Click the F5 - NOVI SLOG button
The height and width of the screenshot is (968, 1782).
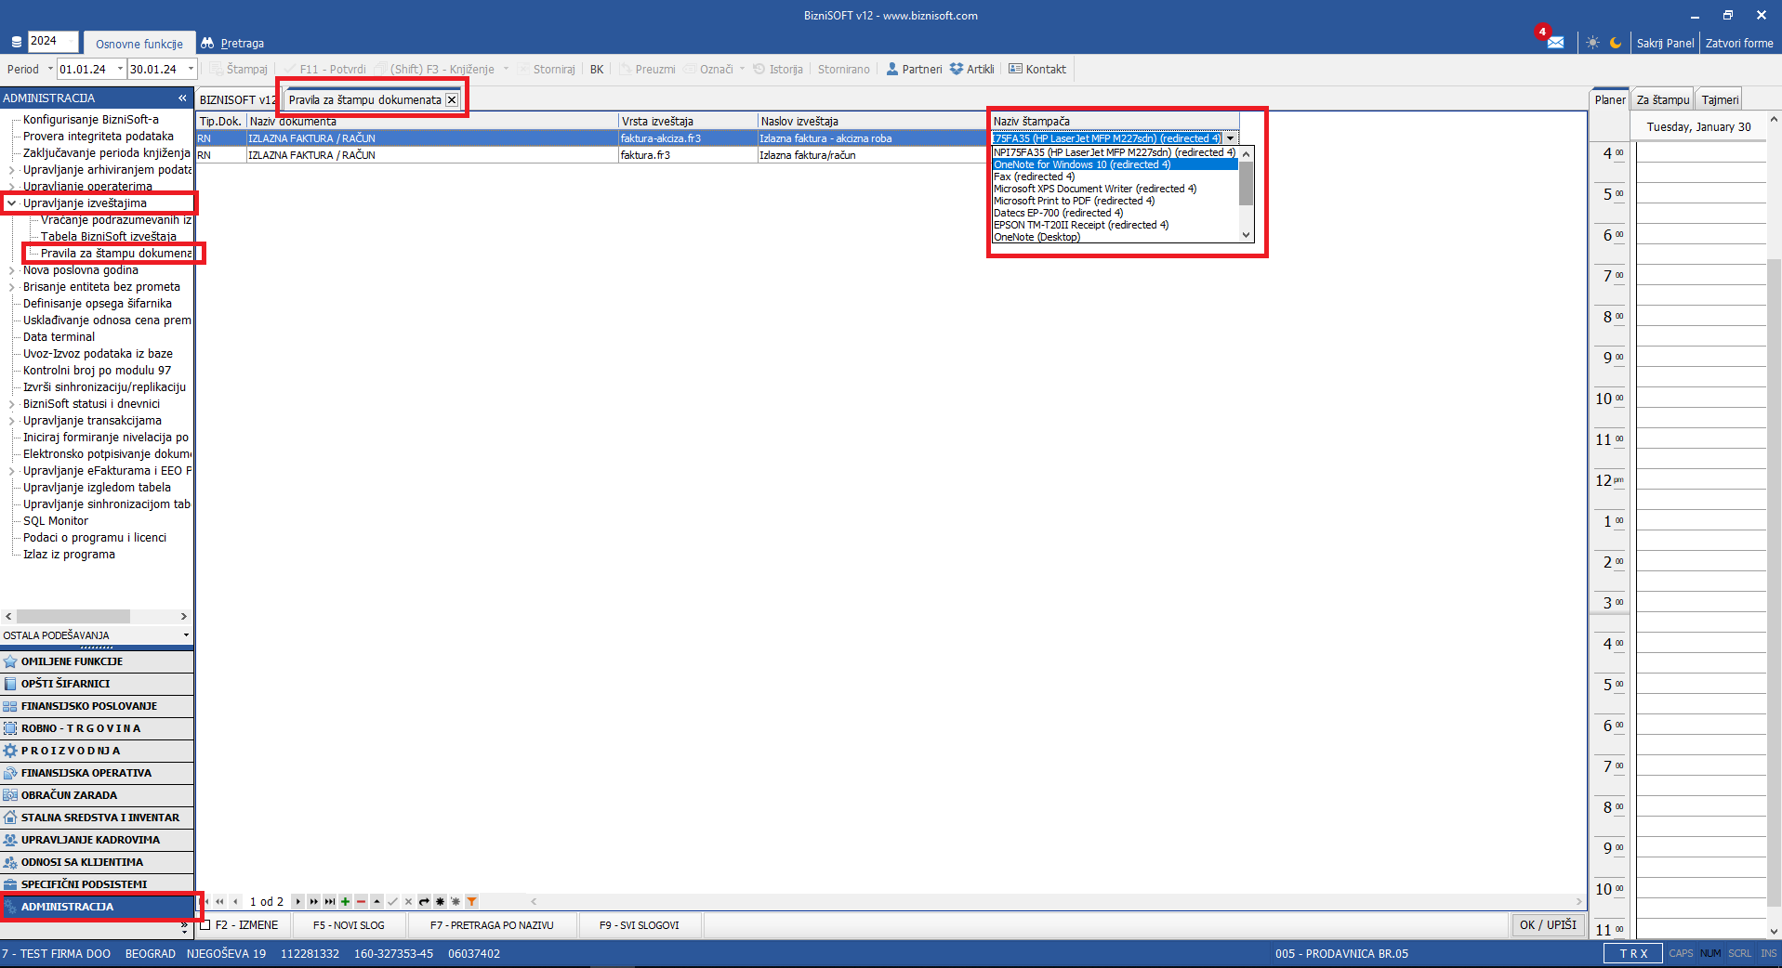[x=349, y=925]
